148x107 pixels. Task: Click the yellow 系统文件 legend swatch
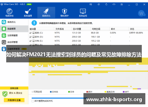(x=105, y=92)
